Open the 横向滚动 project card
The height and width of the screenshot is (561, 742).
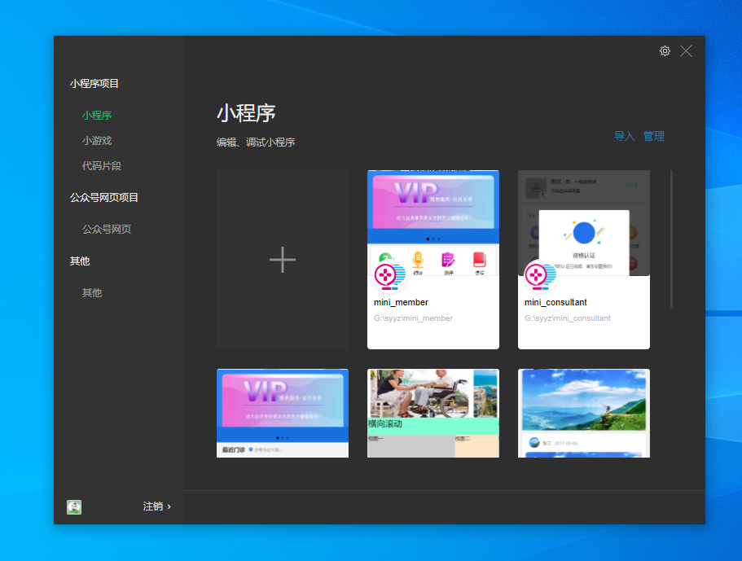pyautogui.click(x=433, y=413)
